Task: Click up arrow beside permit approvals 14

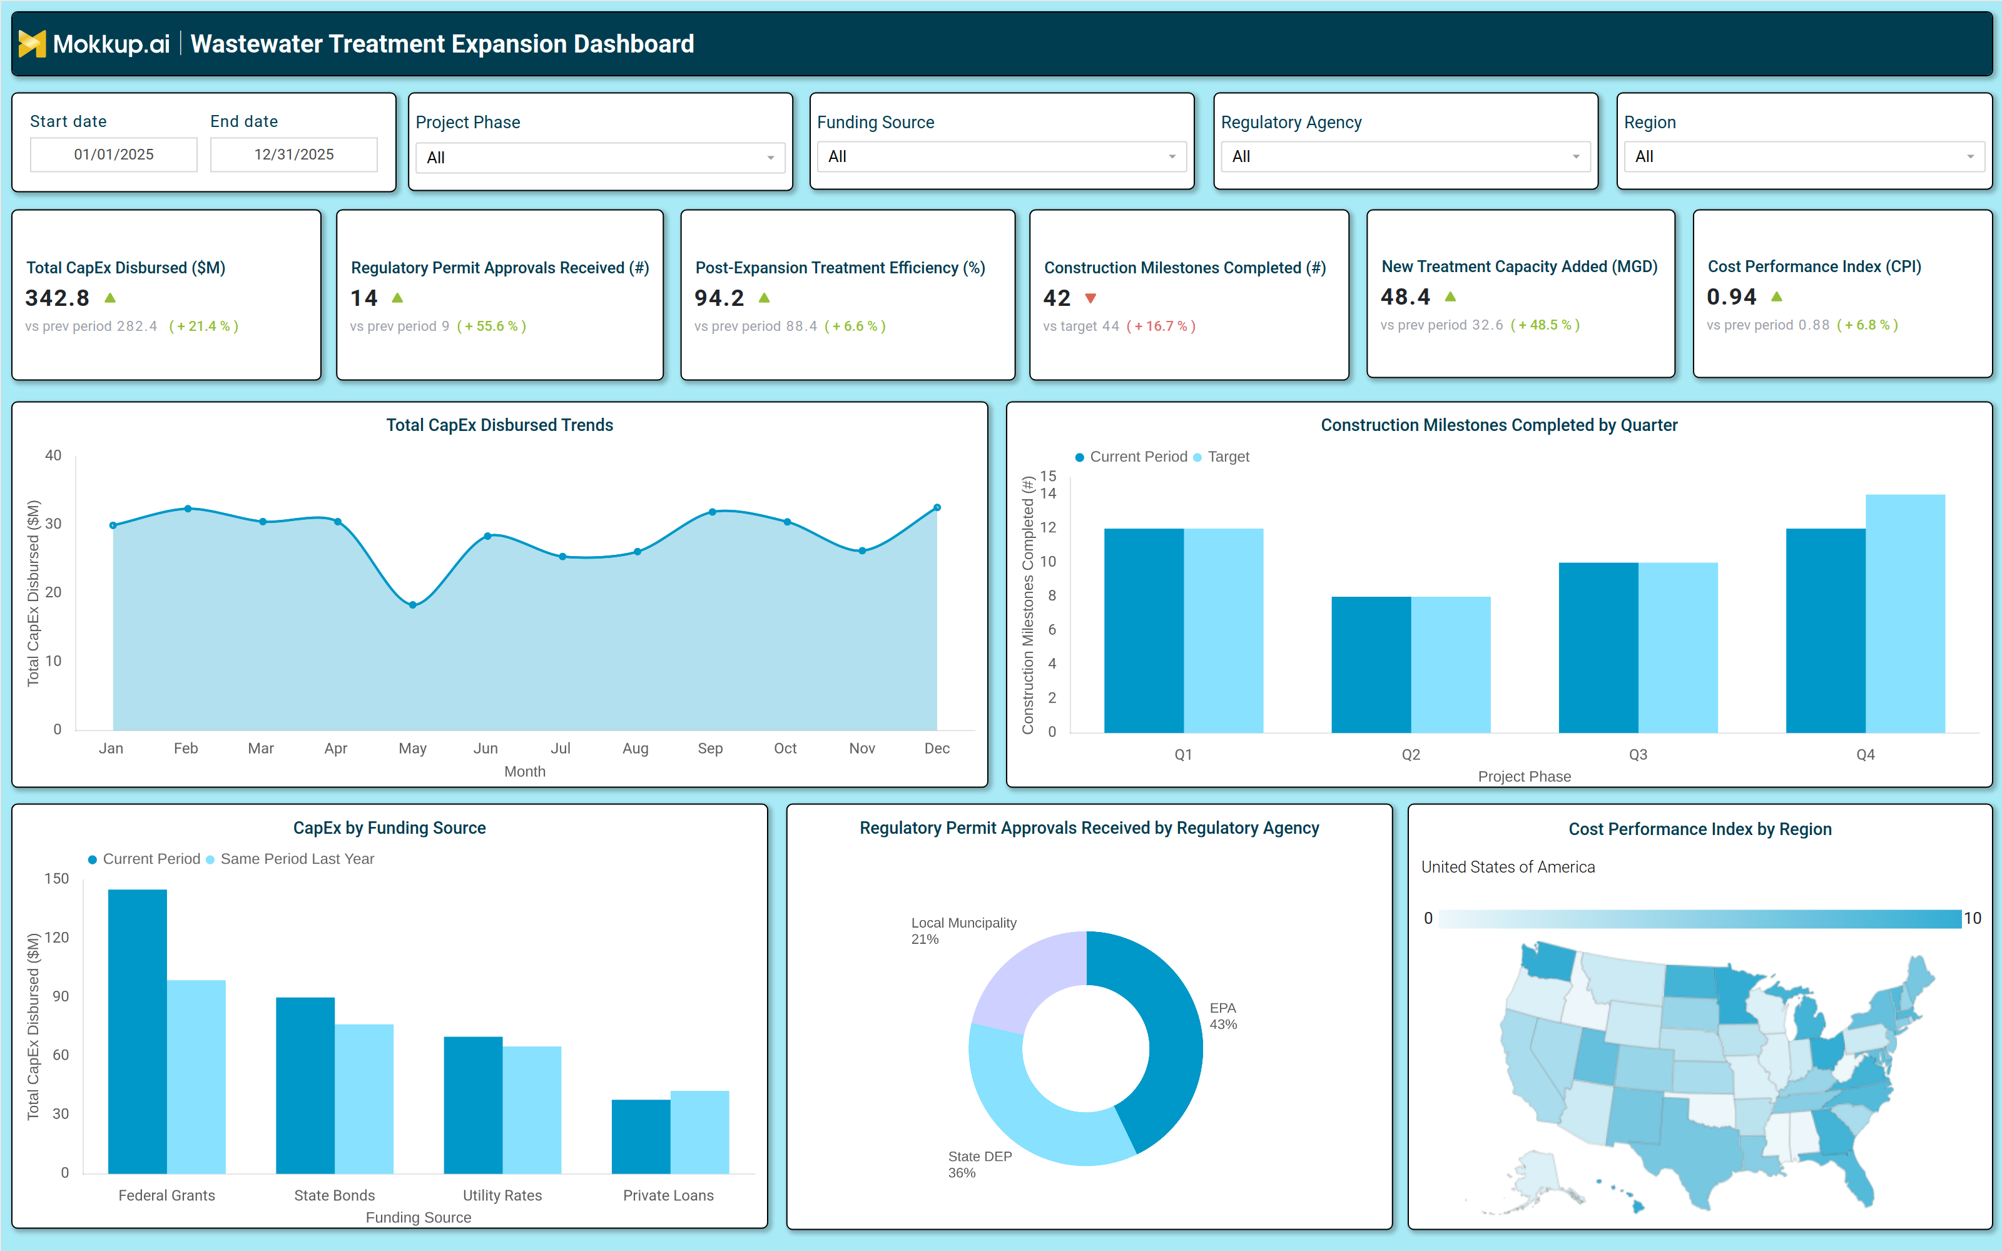Action: (x=397, y=298)
